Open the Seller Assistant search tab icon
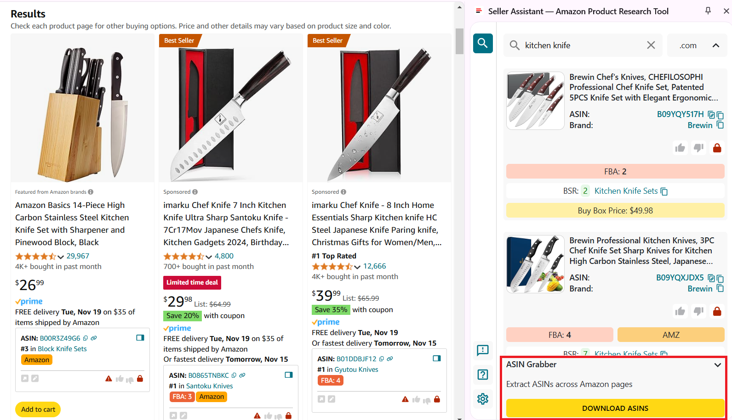This screenshot has height=420, width=732. (483, 44)
